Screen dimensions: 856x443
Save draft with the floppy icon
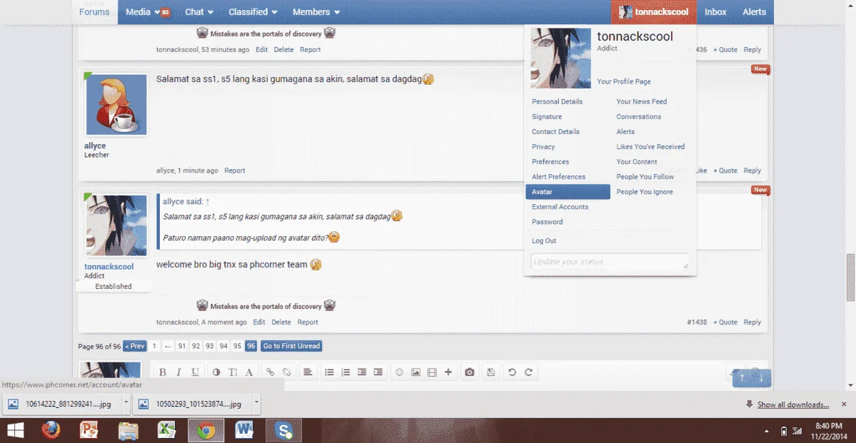point(490,372)
